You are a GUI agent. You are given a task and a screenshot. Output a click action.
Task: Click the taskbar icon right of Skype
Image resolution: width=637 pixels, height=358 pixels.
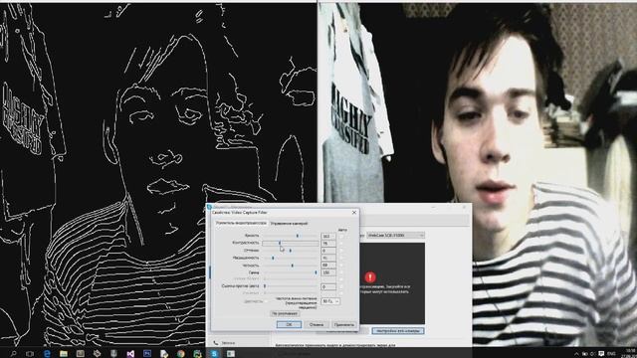point(231,354)
